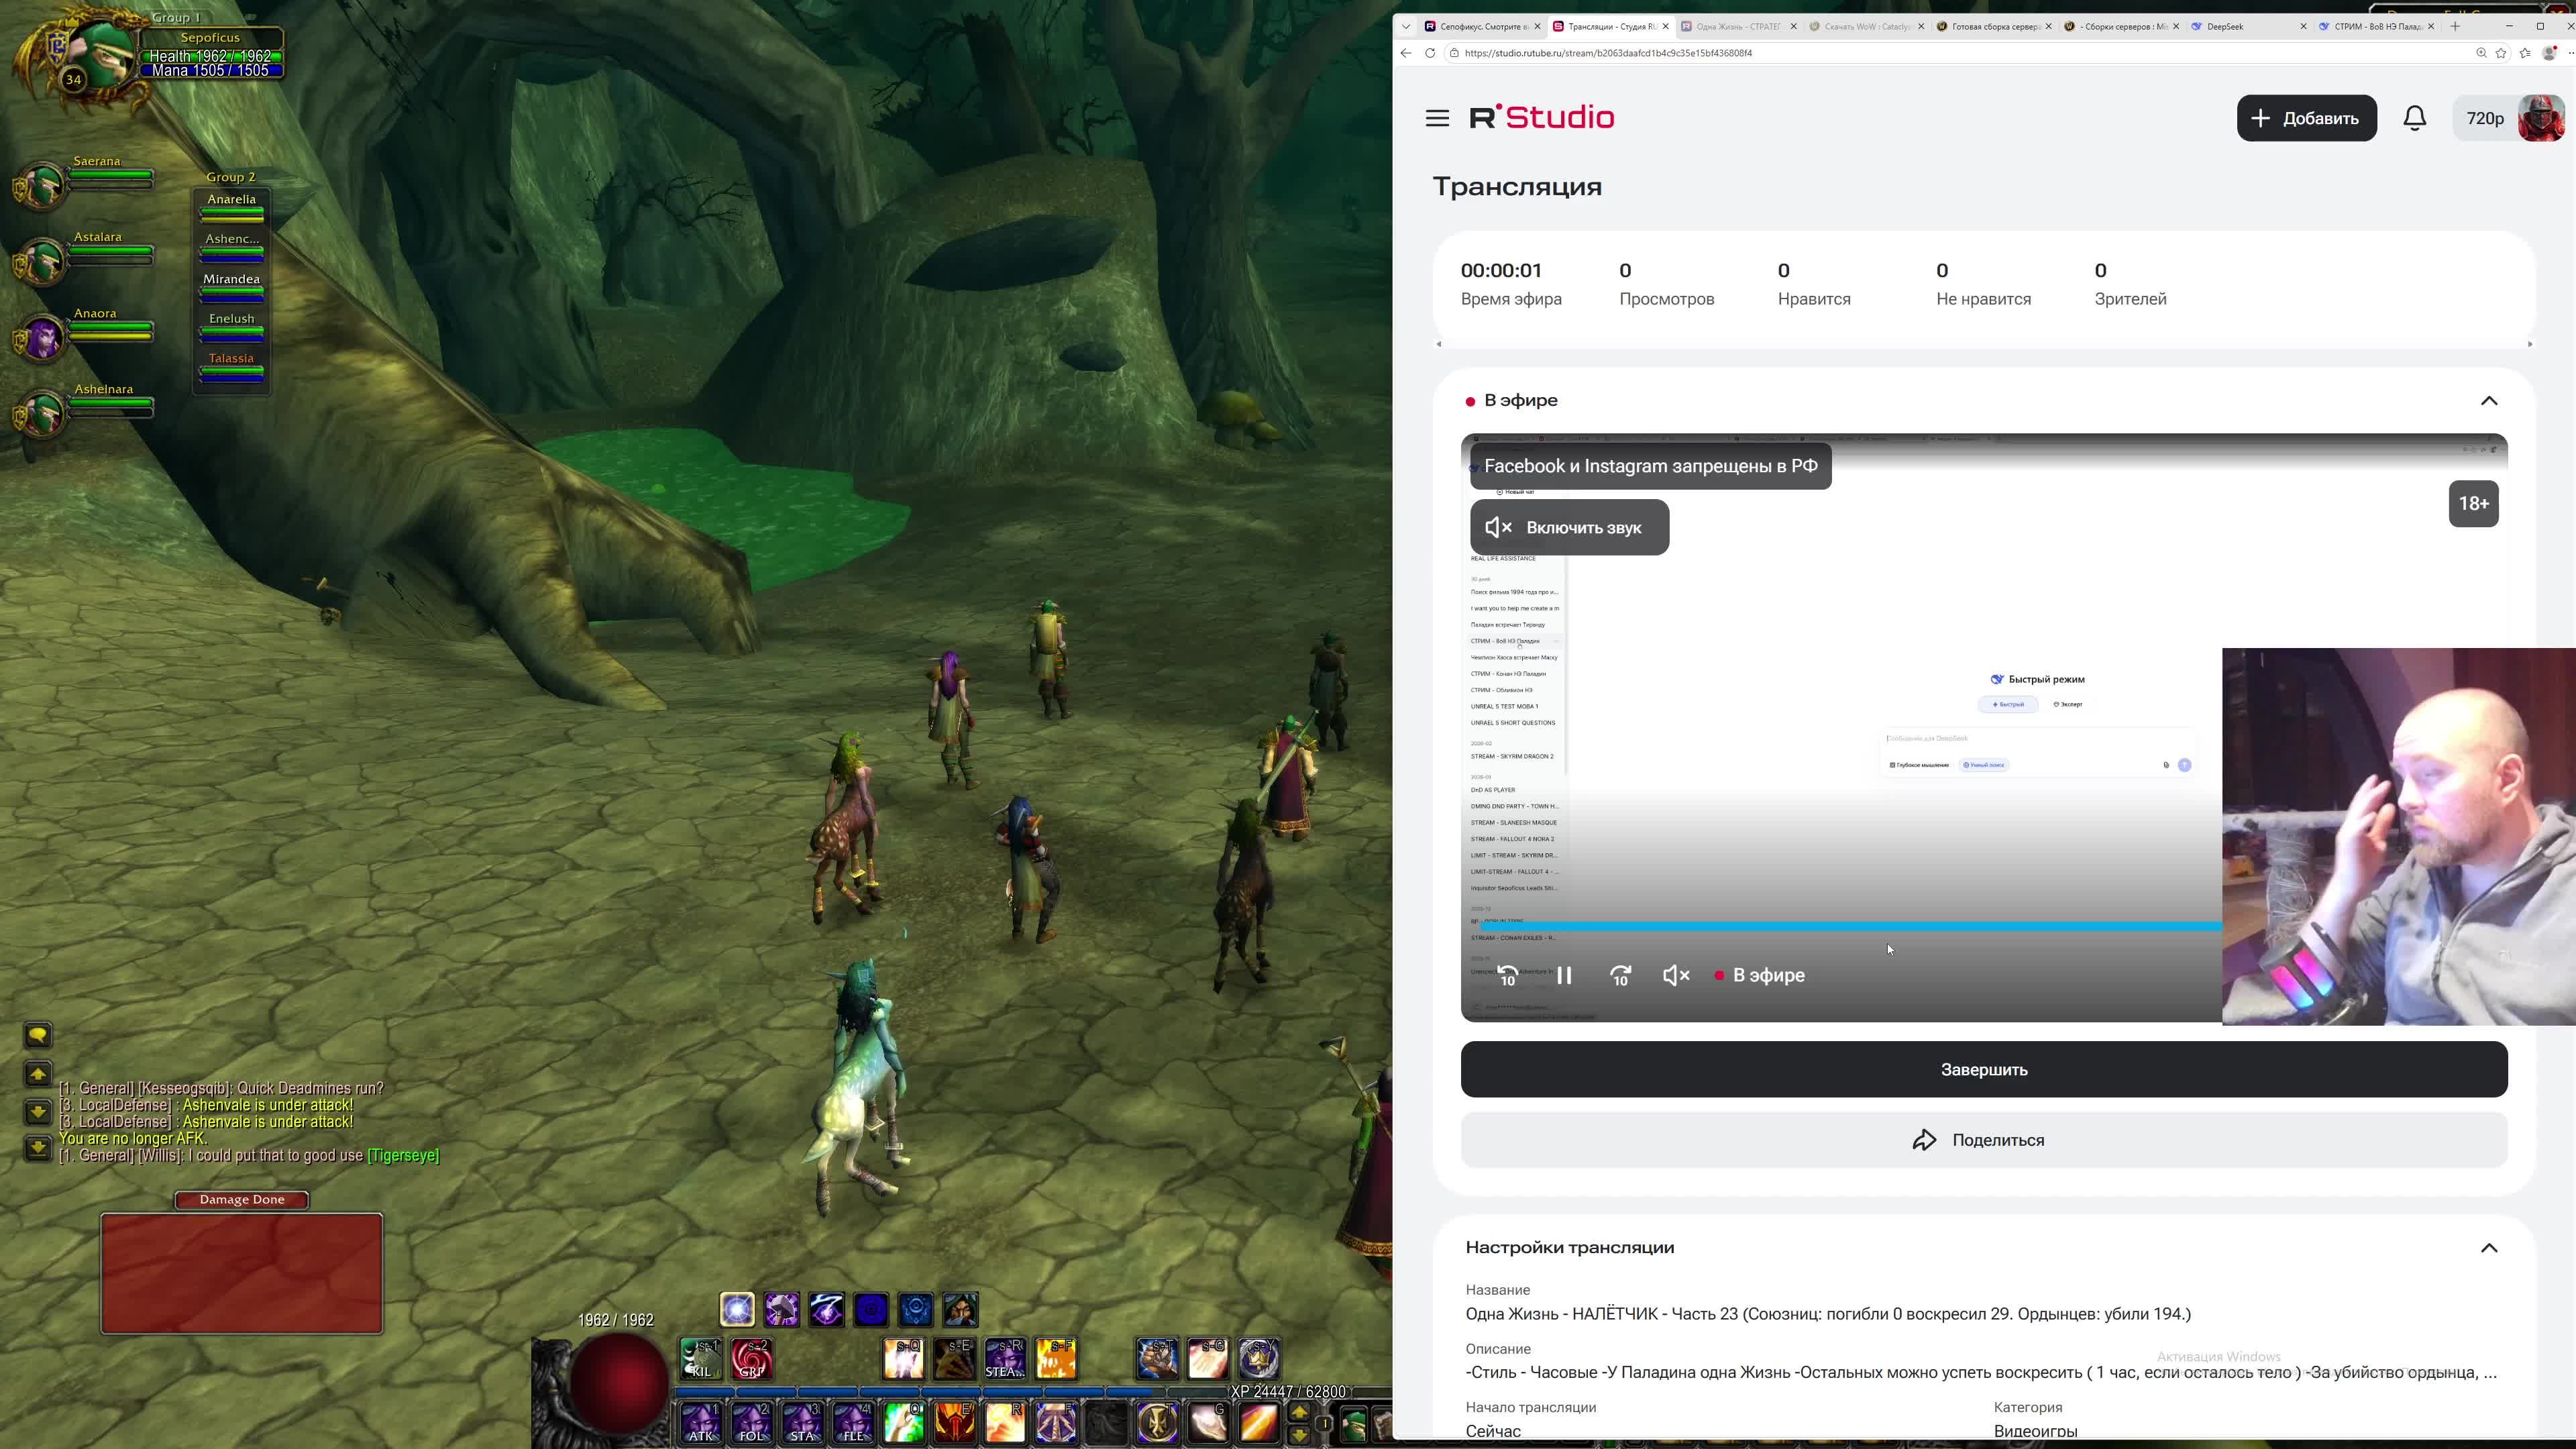The height and width of the screenshot is (1449, 2576).
Task: Skip forward 10 seconds in player
Action: 1620,975
